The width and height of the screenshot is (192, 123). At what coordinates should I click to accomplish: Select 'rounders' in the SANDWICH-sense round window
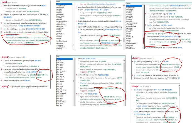tap(129, 35)
